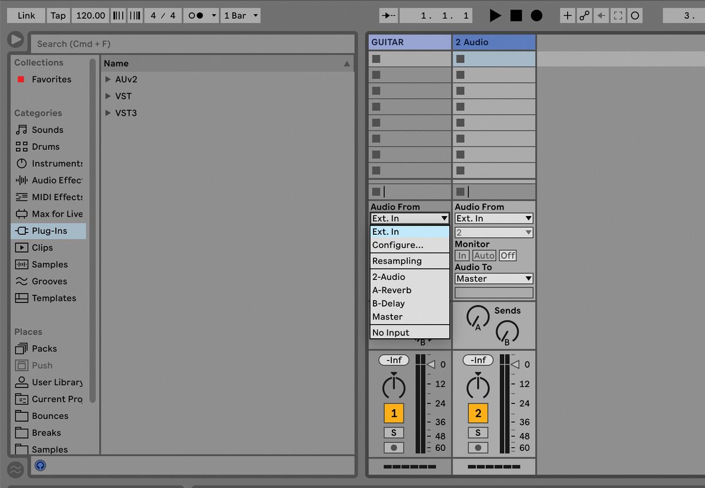Viewport: 705px width, 488px height.
Task: Click the browser search field
Action: pos(176,43)
